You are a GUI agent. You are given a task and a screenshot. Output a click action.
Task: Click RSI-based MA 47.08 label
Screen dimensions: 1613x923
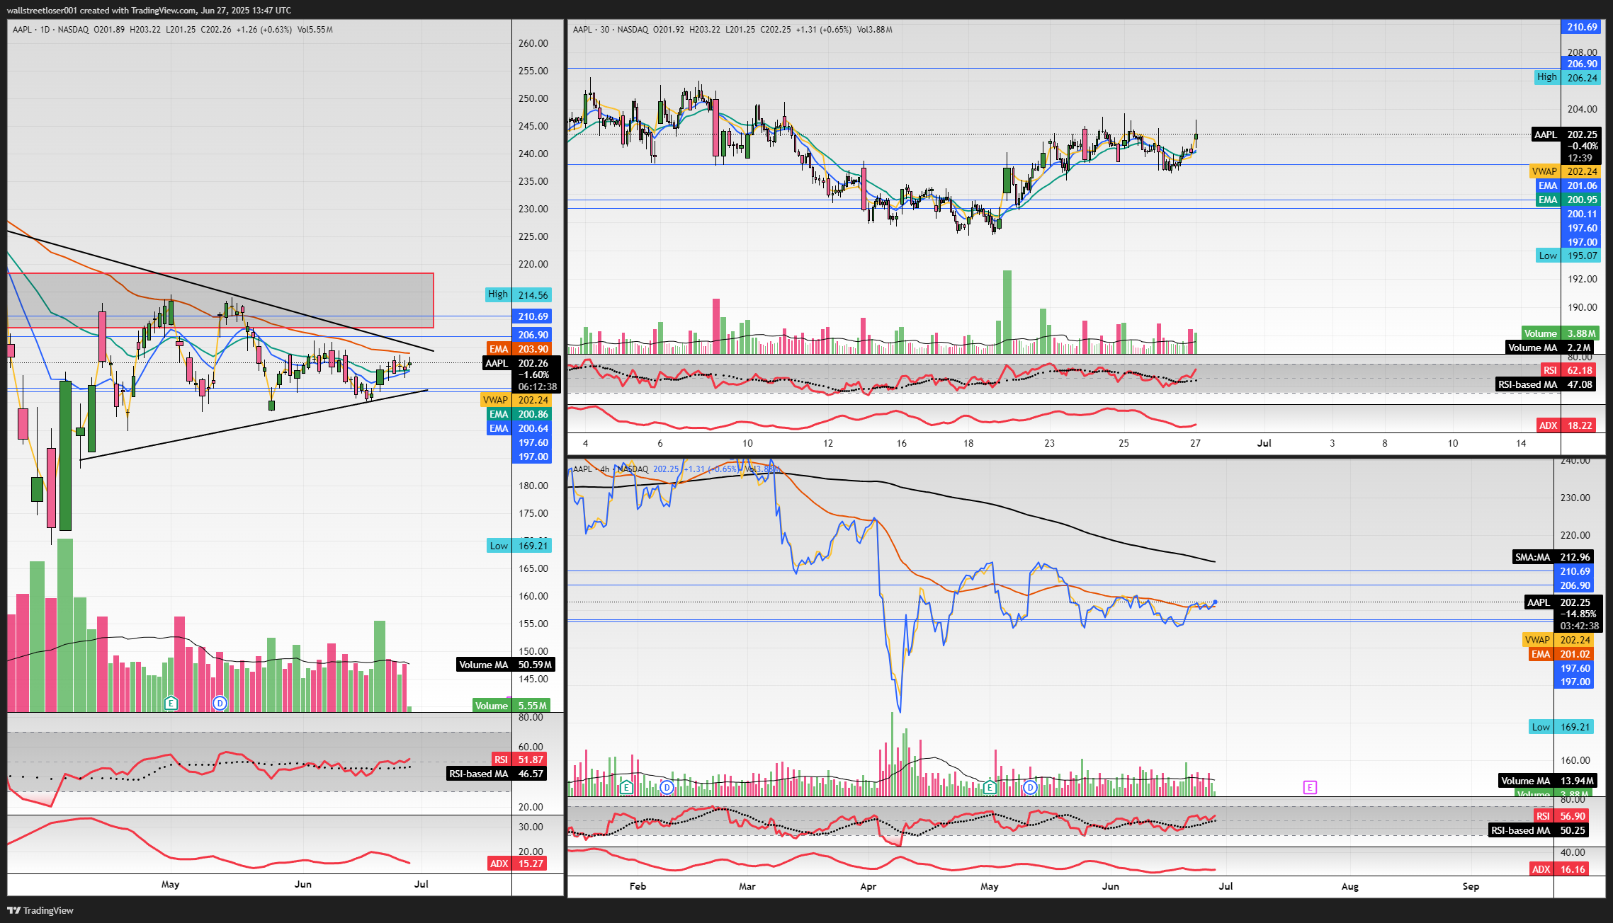click(x=1546, y=384)
